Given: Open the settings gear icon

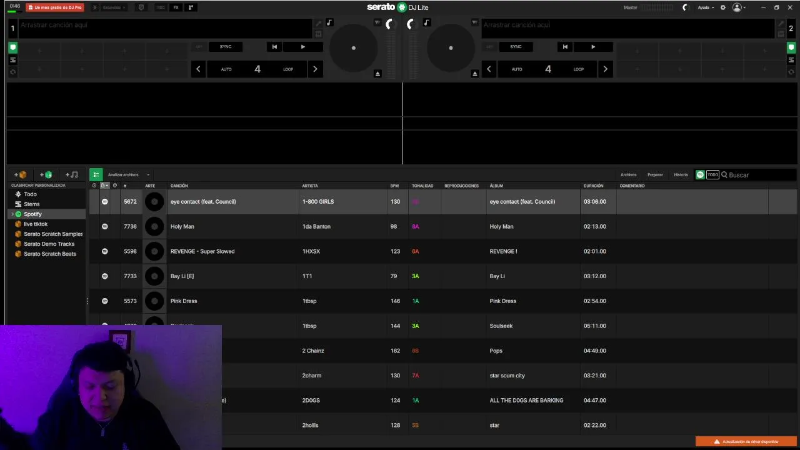Looking at the screenshot, I should point(723,7).
